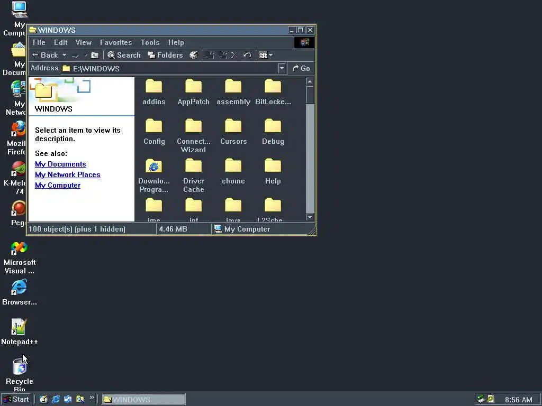Open the addins folder

[154, 92]
